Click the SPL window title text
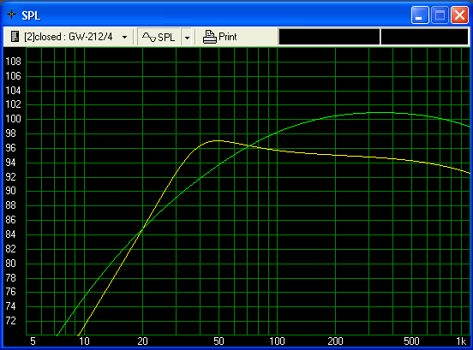The image size is (473, 350). coord(31,15)
